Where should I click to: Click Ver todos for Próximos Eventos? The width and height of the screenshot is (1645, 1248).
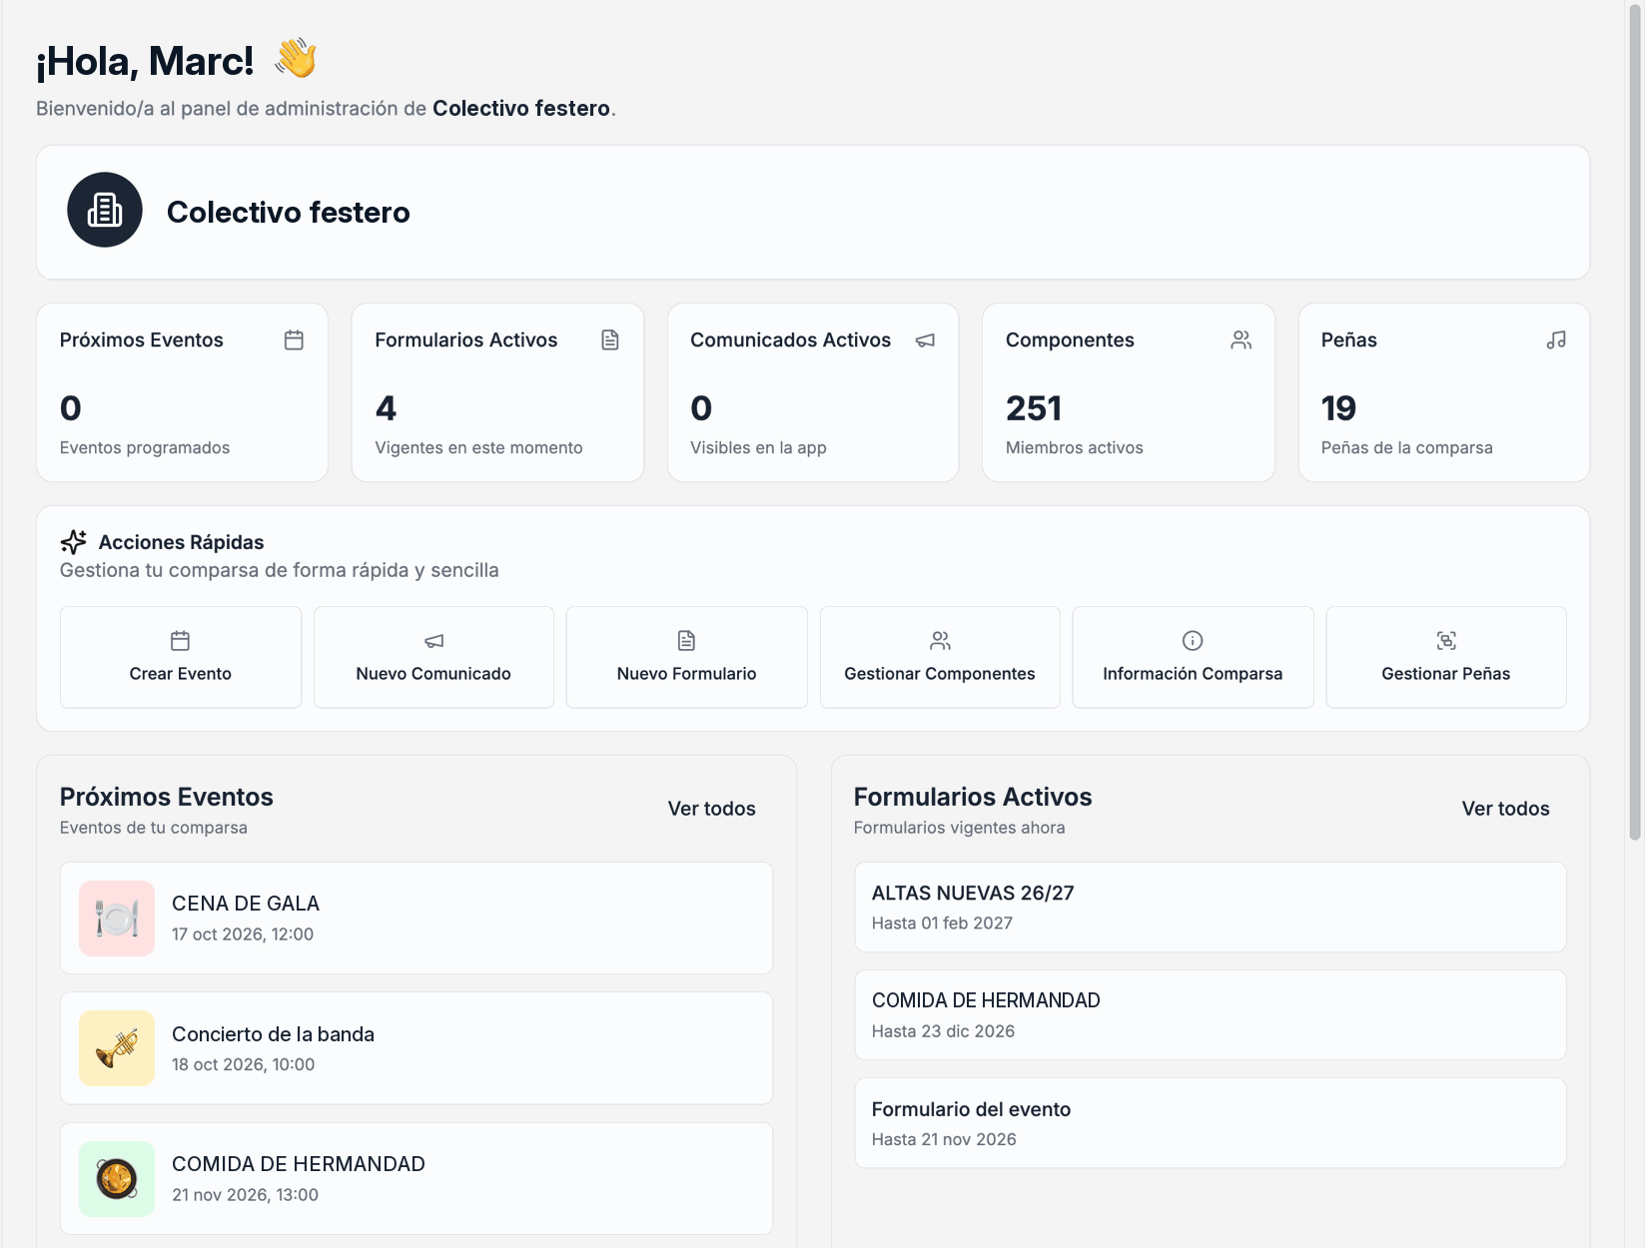(712, 809)
